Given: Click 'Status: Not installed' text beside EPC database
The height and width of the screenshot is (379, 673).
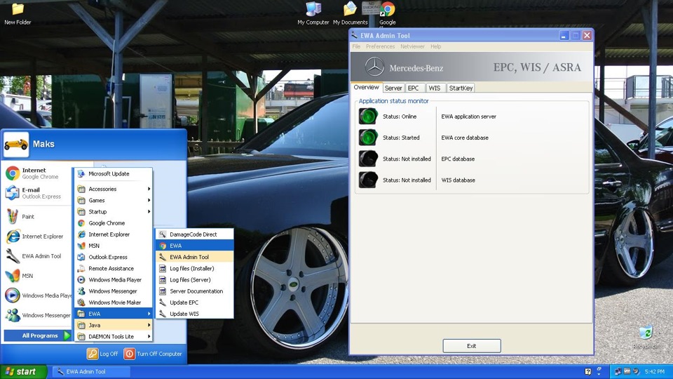Looking at the screenshot, I should click(407, 159).
